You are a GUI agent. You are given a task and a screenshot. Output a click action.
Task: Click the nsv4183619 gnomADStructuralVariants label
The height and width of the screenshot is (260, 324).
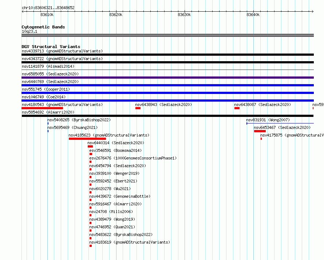[130, 242]
